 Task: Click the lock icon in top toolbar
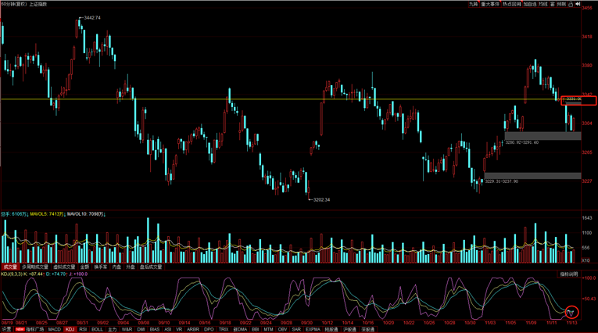click(x=571, y=4)
